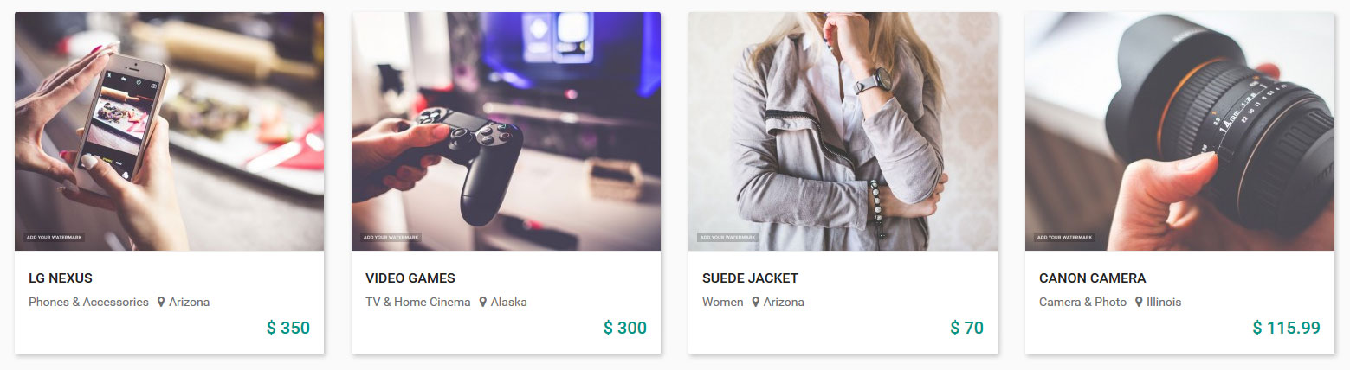Click the location pin icon beside Arizona on LG Nexus

click(x=161, y=303)
